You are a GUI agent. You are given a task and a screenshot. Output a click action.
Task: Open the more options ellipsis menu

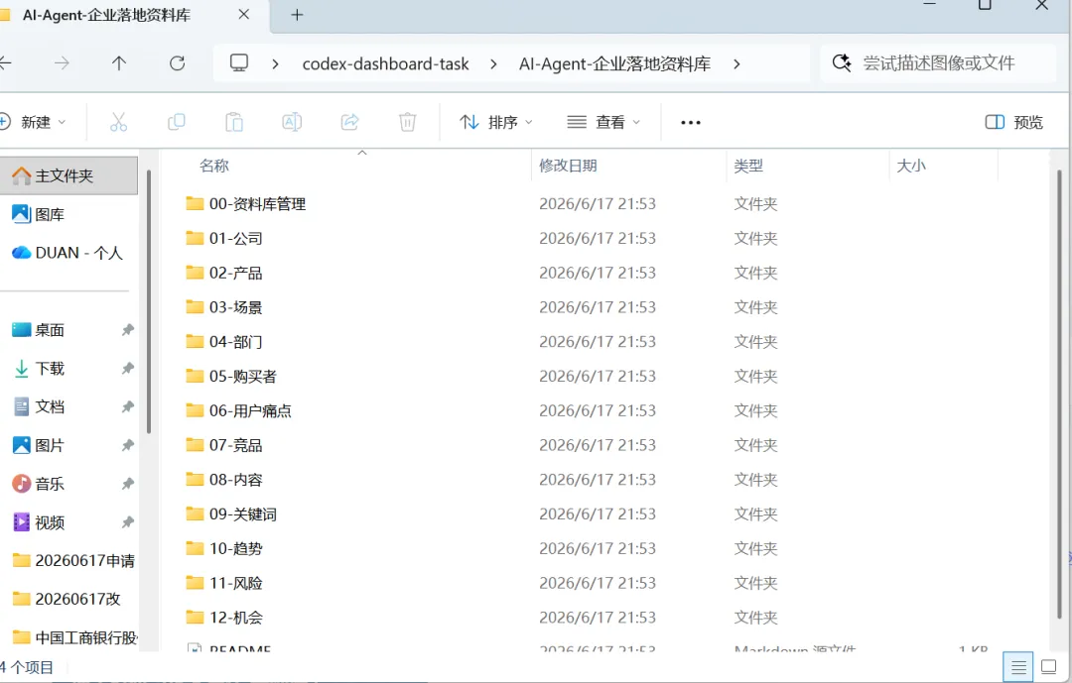(691, 123)
